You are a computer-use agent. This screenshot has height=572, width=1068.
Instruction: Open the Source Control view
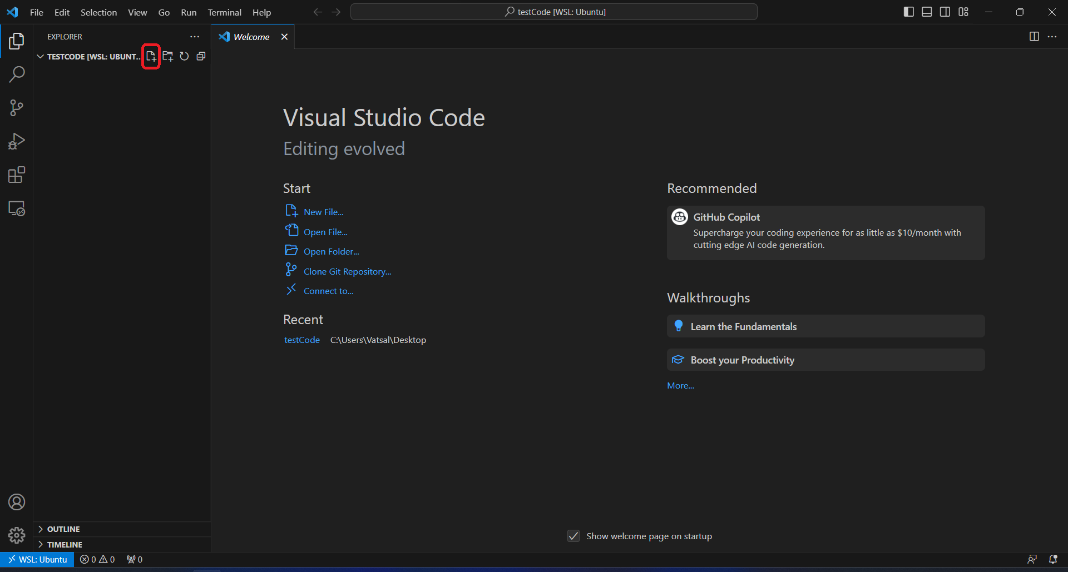pyautogui.click(x=17, y=108)
